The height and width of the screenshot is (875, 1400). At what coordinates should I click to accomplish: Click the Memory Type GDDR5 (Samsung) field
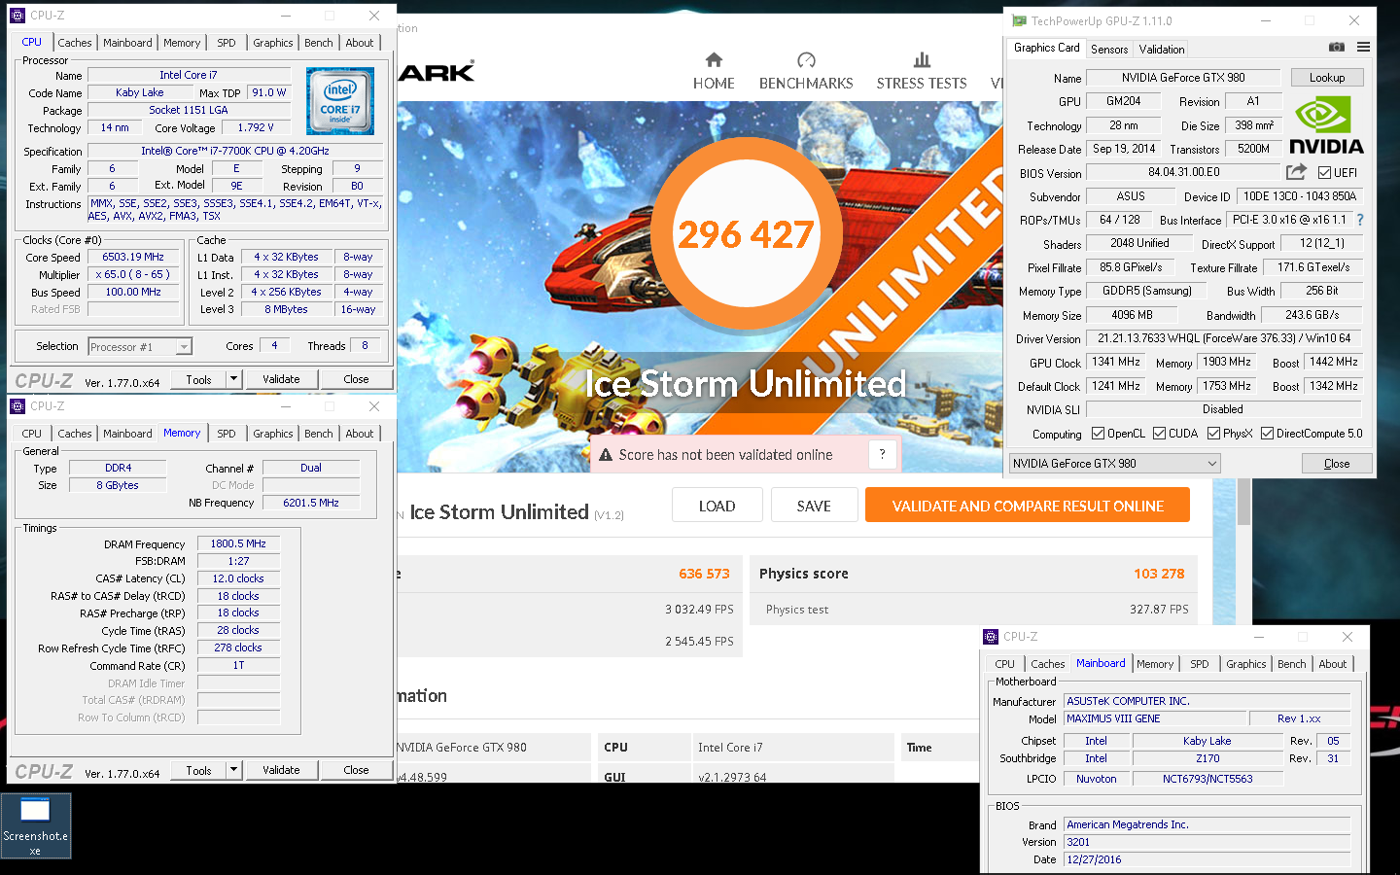[1147, 291]
